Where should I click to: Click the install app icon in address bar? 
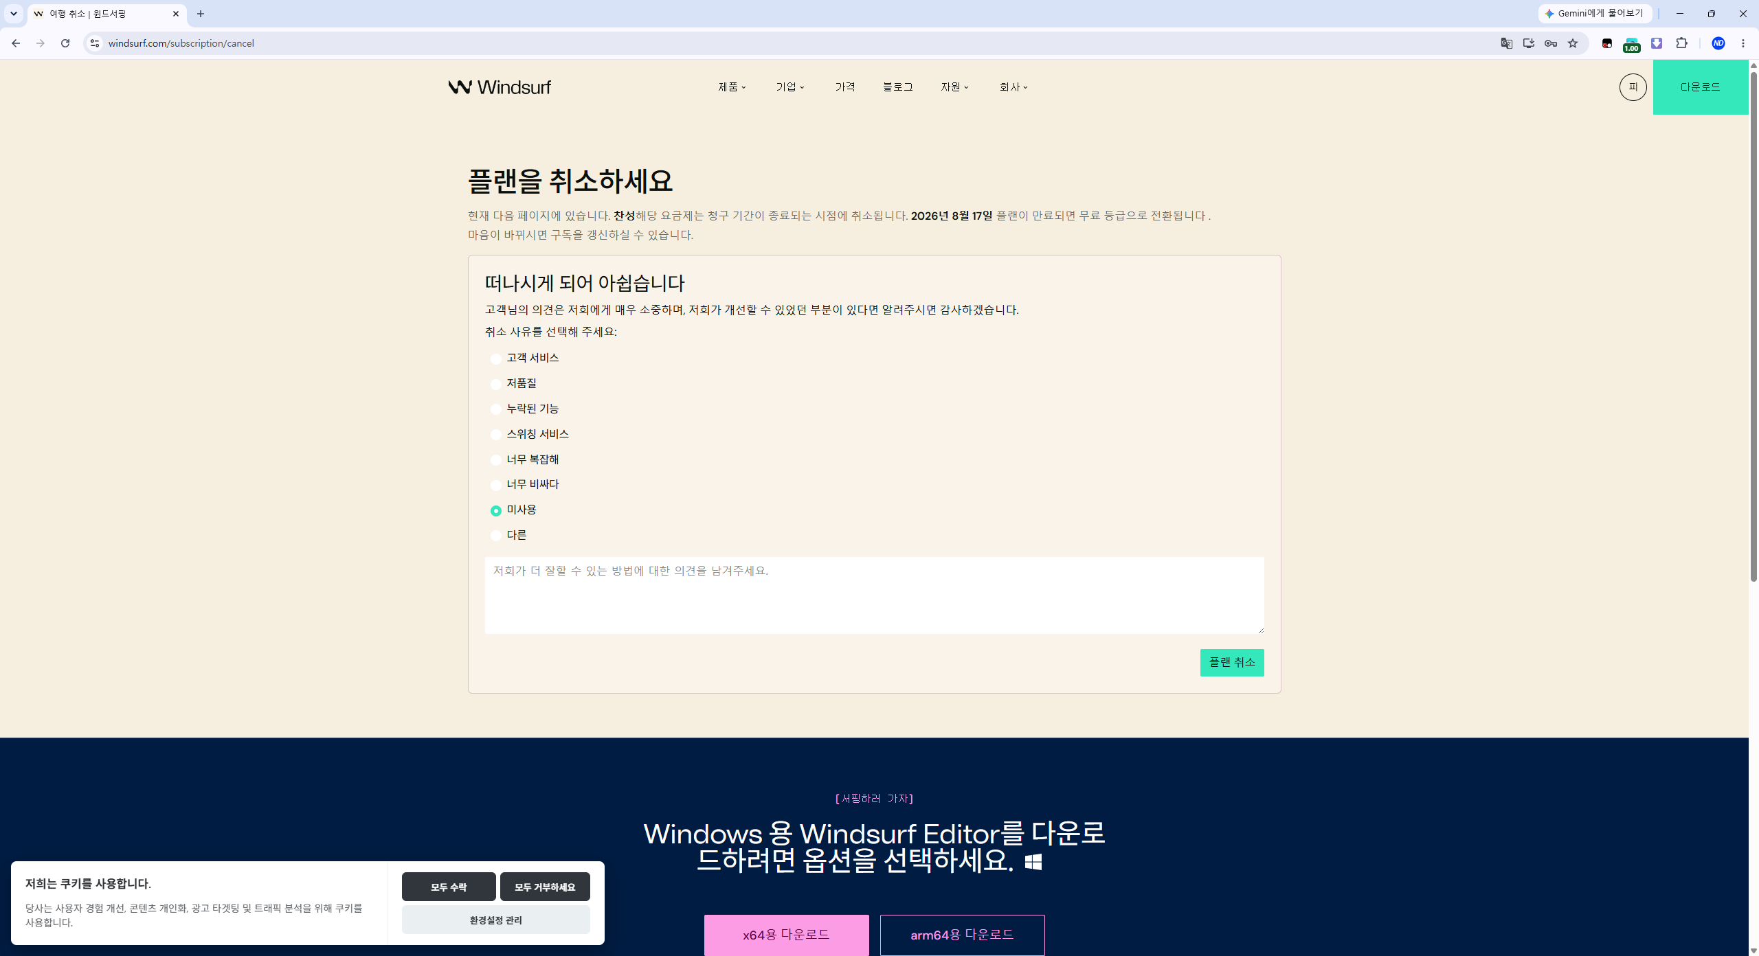pos(1529,43)
